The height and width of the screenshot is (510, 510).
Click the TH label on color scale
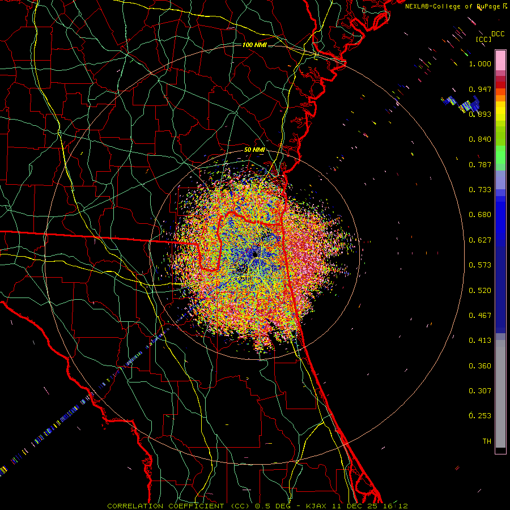pyautogui.click(x=487, y=441)
